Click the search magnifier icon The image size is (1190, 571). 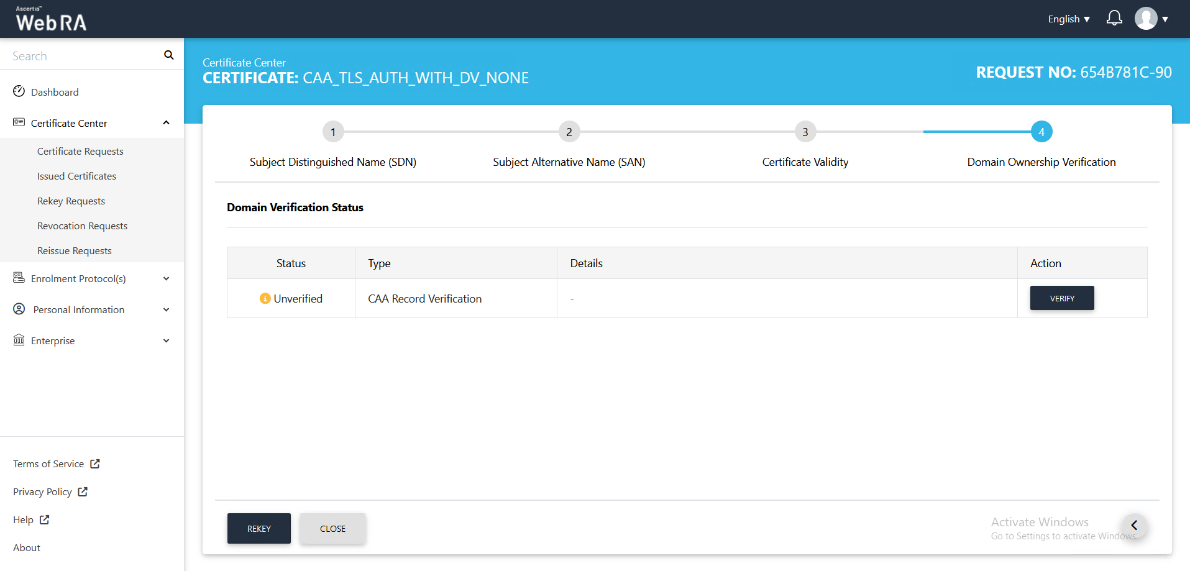168,55
